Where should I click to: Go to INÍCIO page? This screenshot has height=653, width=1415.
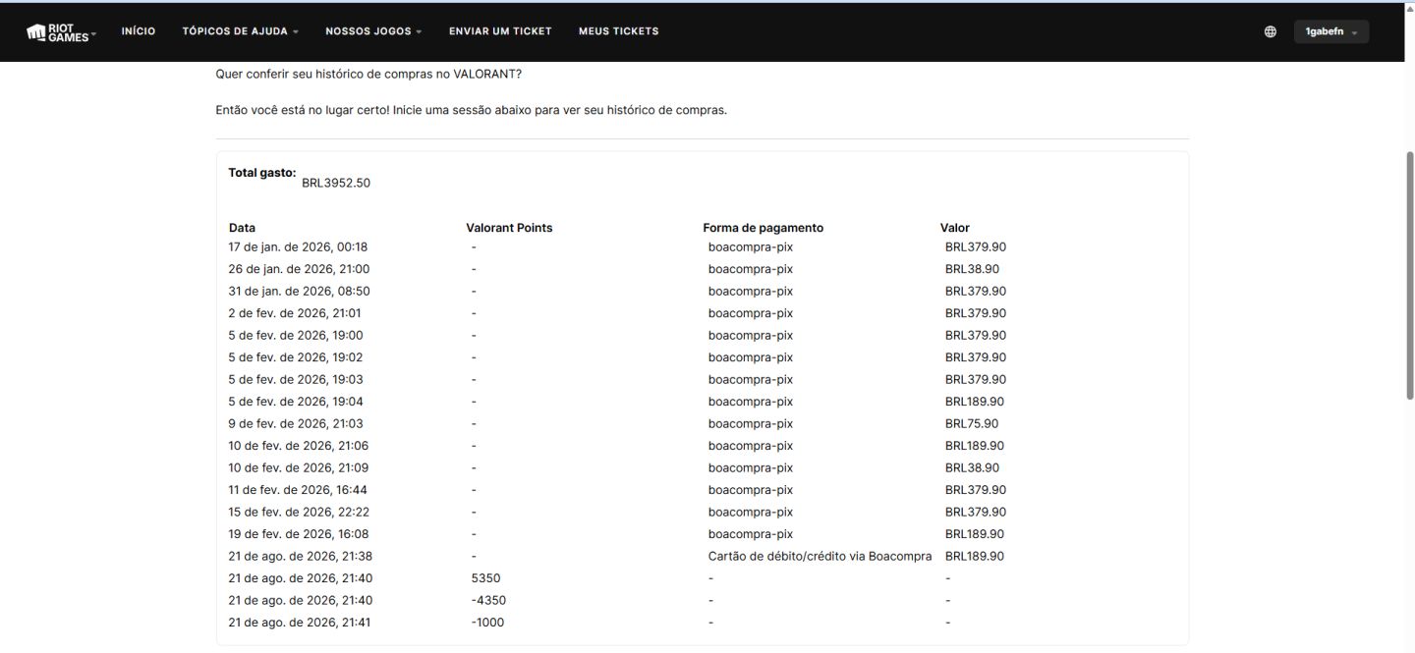coord(139,31)
